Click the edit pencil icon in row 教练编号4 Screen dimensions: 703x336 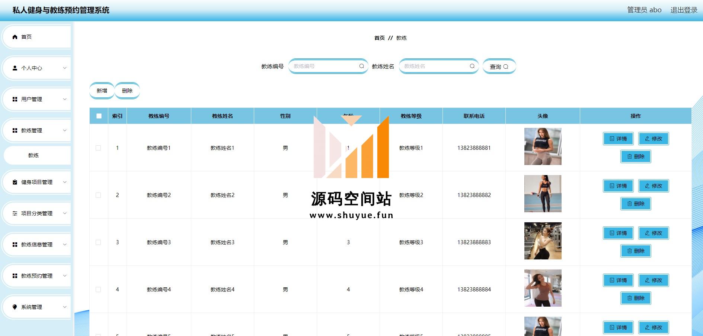(x=647, y=280)
